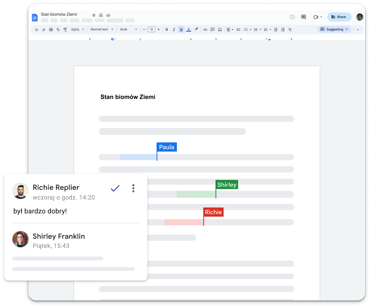Add a comment from toolbar
The image size is (389, 307).
click(212, 30)
